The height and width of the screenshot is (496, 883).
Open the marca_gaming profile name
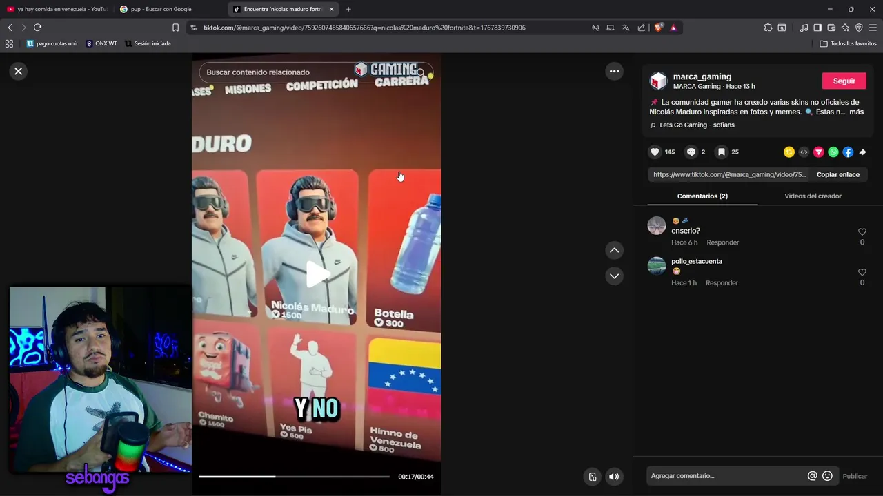[x=702, y=76]
